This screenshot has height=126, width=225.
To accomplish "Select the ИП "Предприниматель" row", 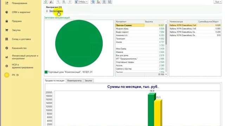I will coord(140,59).
